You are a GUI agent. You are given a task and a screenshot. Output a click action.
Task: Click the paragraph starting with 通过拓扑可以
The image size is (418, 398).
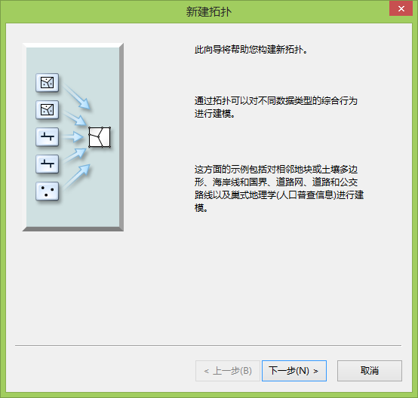(276, 107)
